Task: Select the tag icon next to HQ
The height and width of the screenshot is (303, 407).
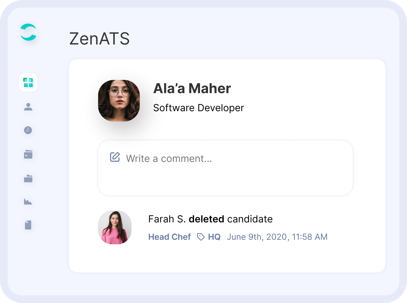Action: (x=201, y=237)
